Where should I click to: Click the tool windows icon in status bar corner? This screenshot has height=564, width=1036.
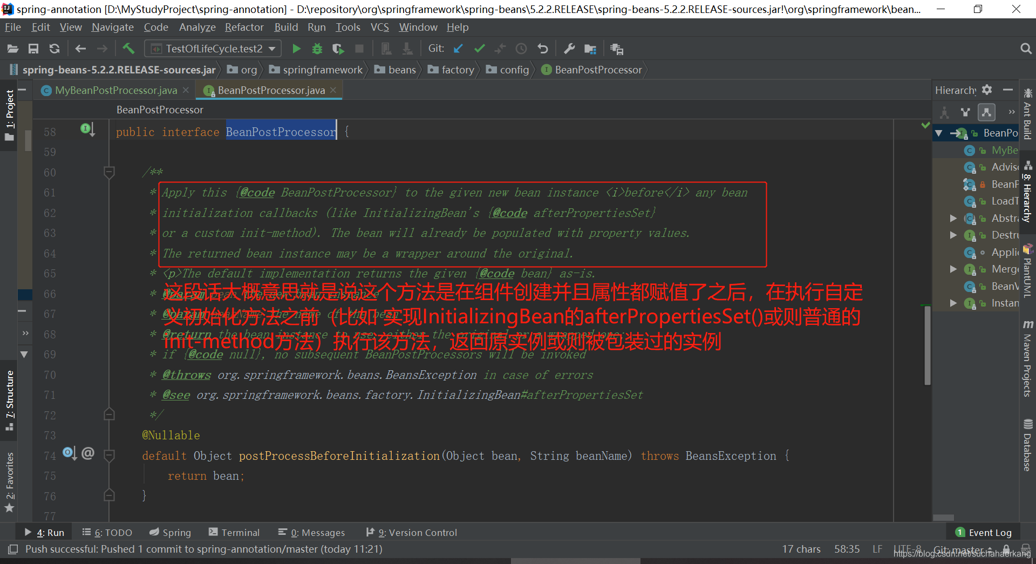point(13,549)
